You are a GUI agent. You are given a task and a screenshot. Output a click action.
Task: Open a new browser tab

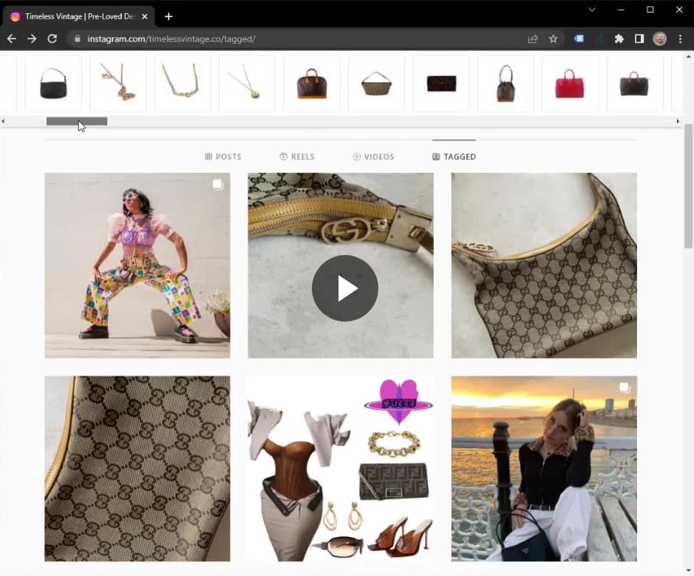point(169,16)
